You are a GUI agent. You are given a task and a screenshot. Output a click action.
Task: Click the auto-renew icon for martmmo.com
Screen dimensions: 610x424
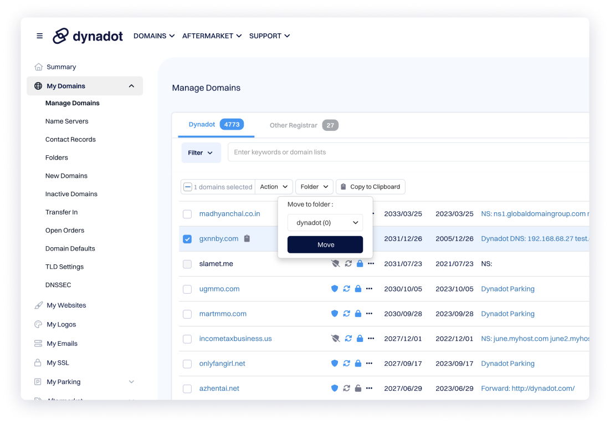[x=347, y=314]
